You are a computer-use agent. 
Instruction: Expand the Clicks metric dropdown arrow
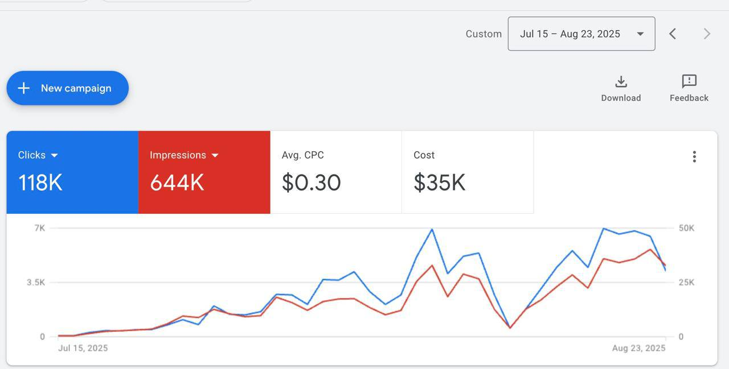click(55, 155)
